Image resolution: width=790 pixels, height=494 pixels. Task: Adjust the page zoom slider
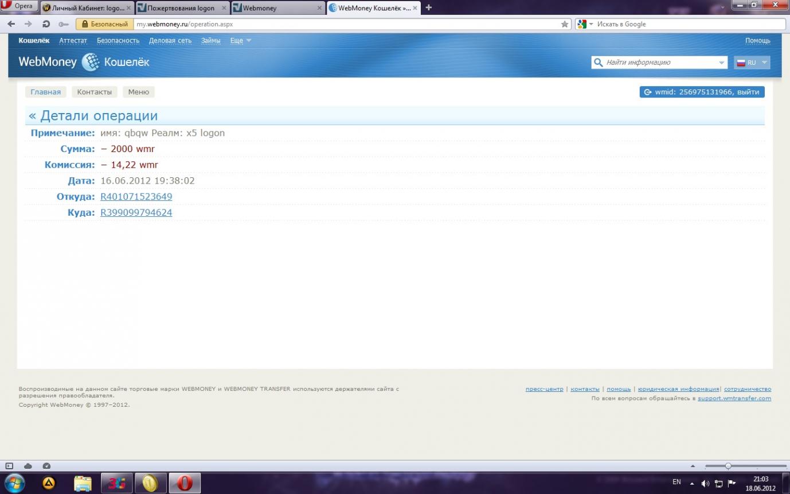click(728, 466)
